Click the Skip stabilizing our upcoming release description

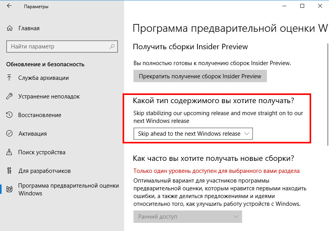point(218,117)
